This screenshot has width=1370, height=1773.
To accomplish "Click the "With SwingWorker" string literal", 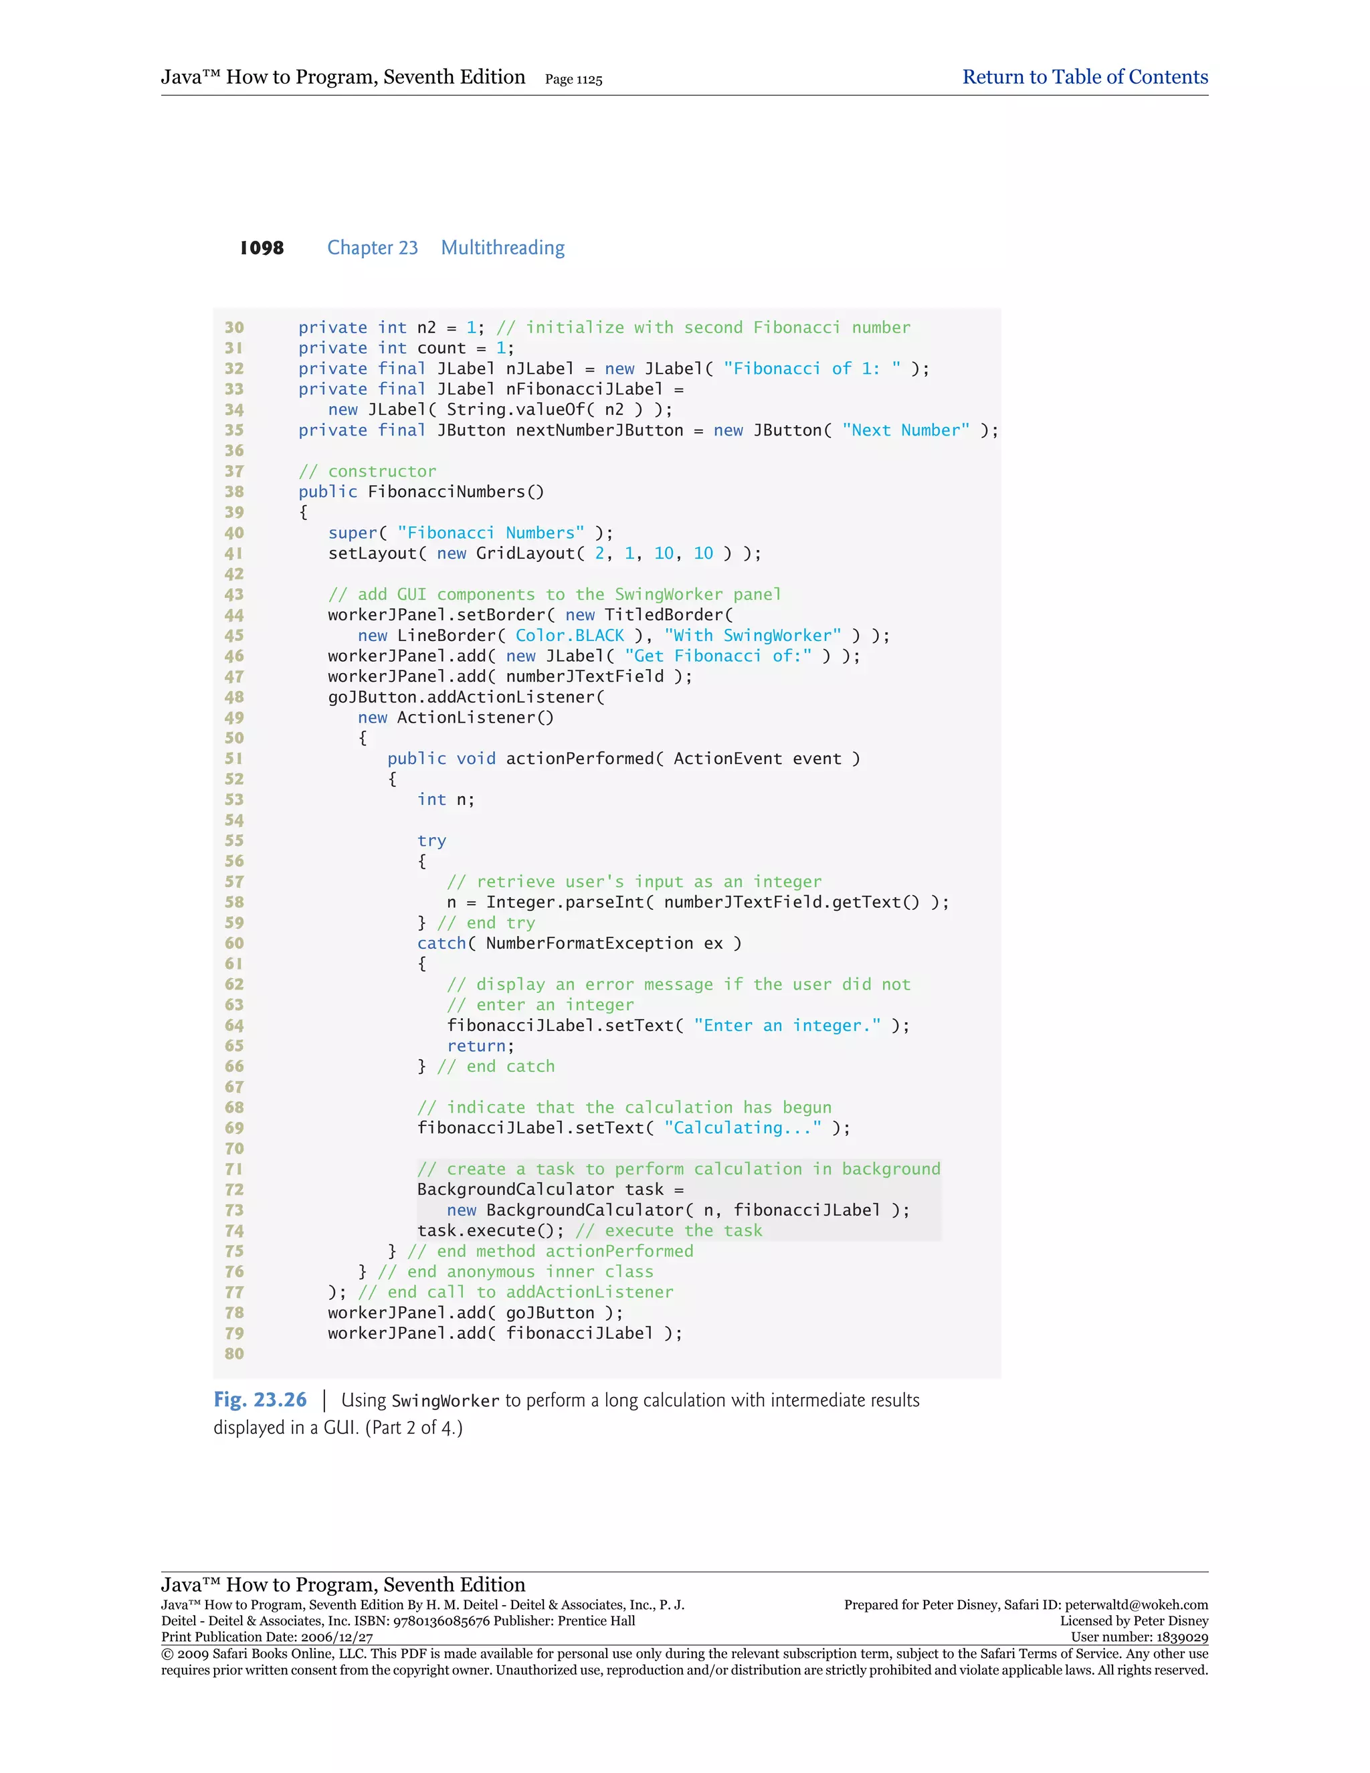I will [x=753, y=636].
